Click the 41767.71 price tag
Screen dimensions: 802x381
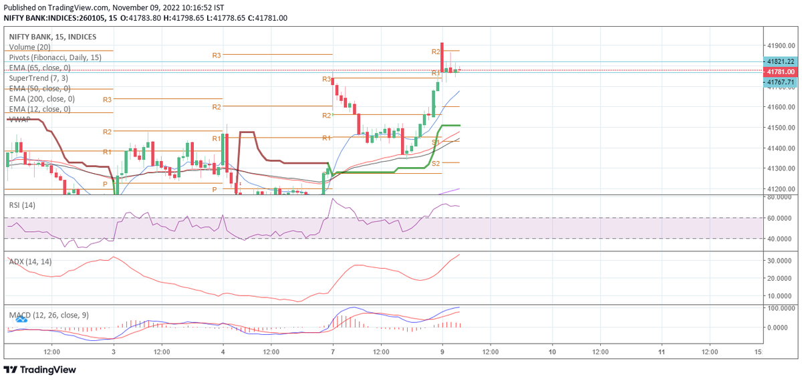[780, 82]
